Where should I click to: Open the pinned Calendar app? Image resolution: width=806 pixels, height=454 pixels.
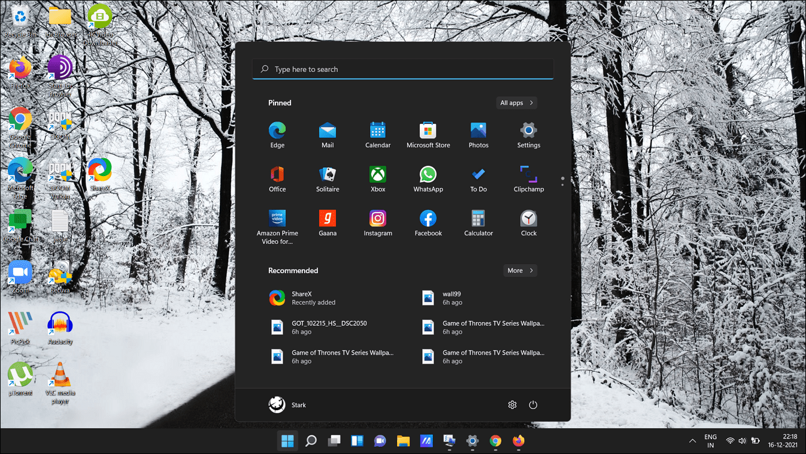[x=378, y=135]
